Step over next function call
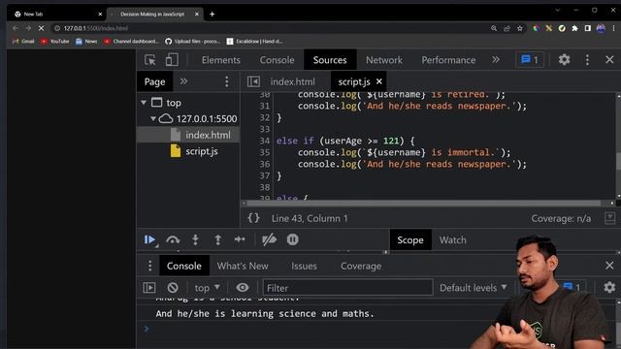This screenshot has height=349, width=621. (173, 239)
